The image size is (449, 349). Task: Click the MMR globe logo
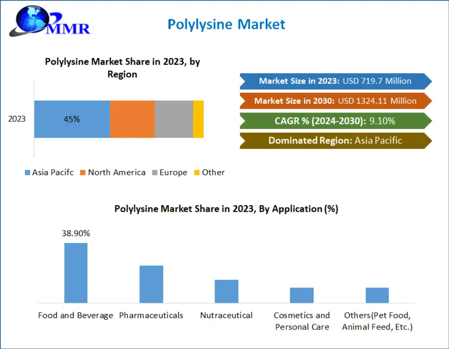49,21
